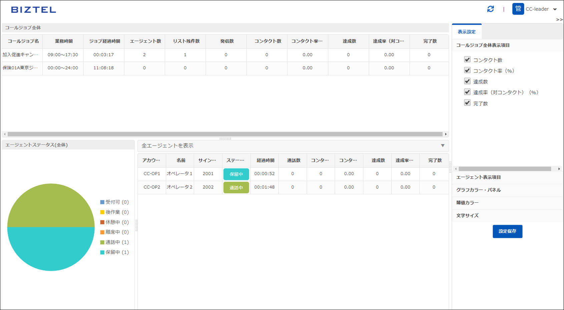This screenshot has width=564, height=310.
Task: Open the CC-leader user dropdown
Action: click(x=555, y=9)
